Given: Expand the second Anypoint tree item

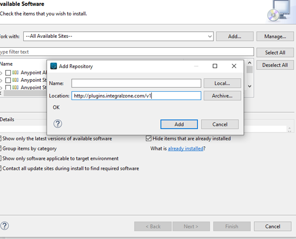Looking at the screenshot, I should [x=1, y=80].
